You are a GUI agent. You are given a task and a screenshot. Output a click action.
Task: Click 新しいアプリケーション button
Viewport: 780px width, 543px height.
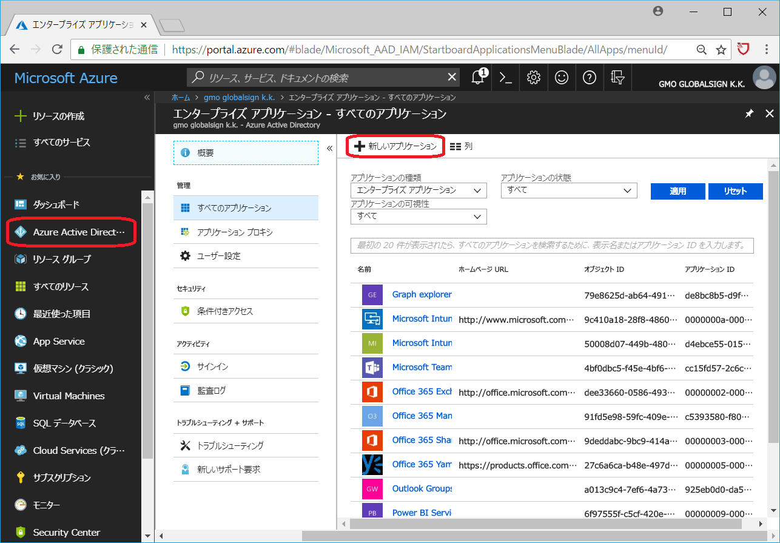(x=395, y=146)
